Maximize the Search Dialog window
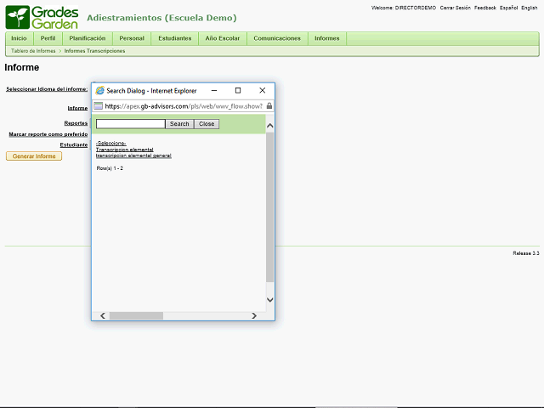This screenshot has height=408, width=544. tap(238, 90)
